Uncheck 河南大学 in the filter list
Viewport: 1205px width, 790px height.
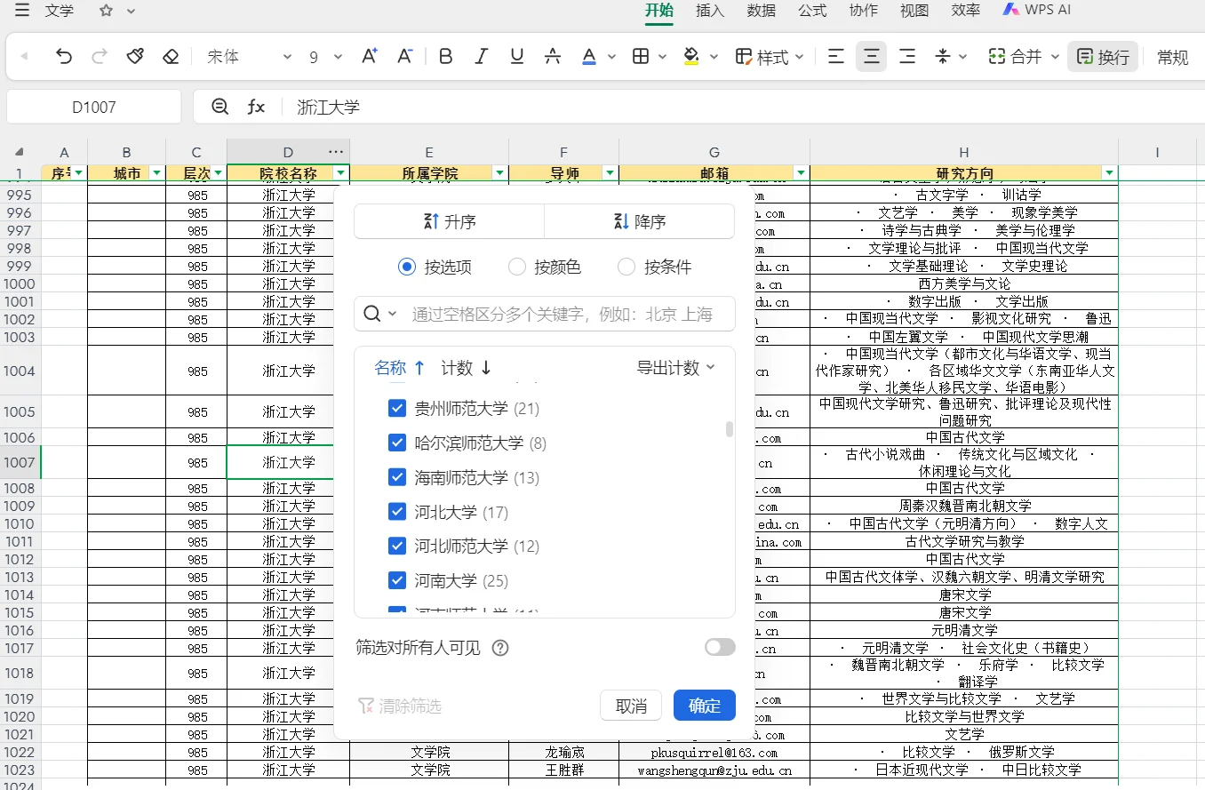coord(397,580)
